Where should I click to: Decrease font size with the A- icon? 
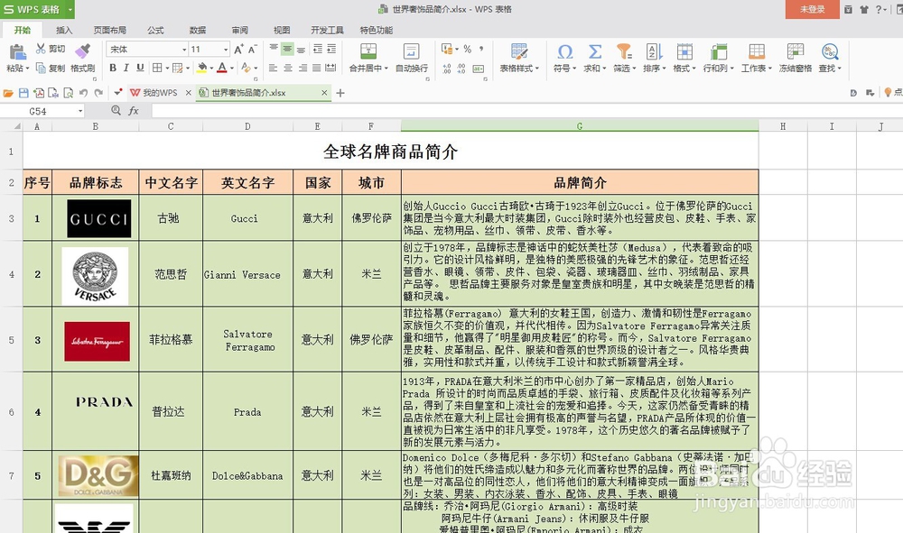pyautogui.click(x=252, y=50)
